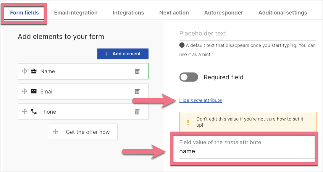Screen dimensions: 323x172
Task: Switch to the Integrations tab
Action: pos(128,13)
